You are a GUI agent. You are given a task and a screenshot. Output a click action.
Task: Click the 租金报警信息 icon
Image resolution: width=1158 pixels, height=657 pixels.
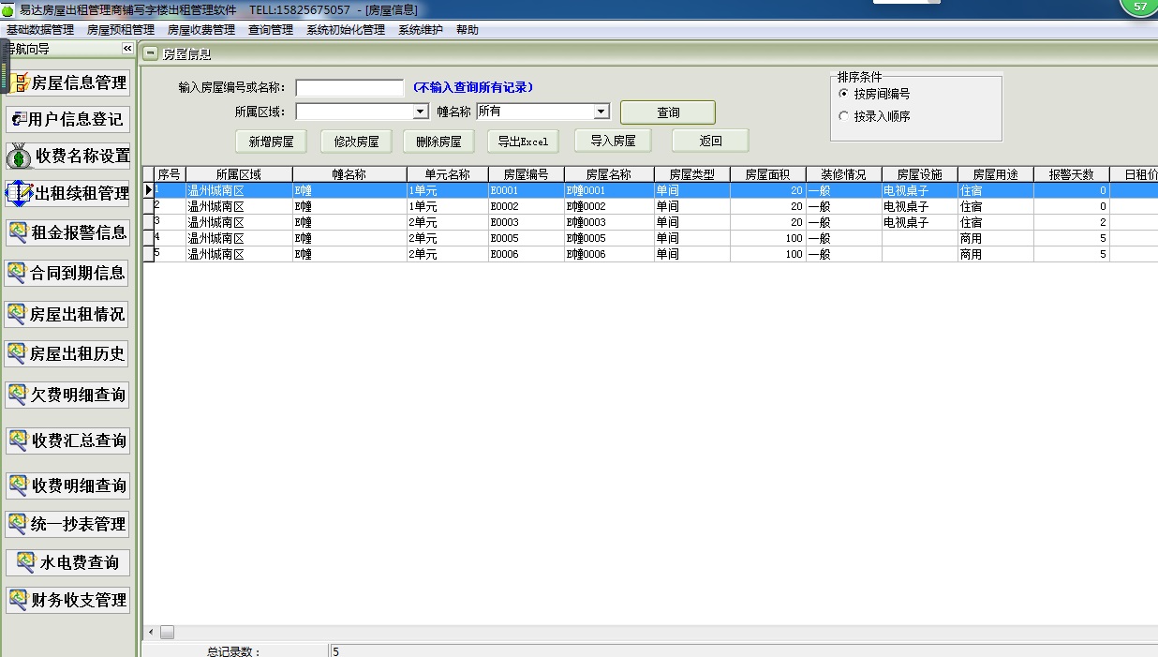[x=18, y=231]
